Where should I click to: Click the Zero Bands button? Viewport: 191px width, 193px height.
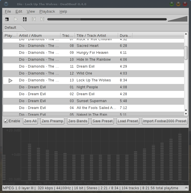(78, 121)
